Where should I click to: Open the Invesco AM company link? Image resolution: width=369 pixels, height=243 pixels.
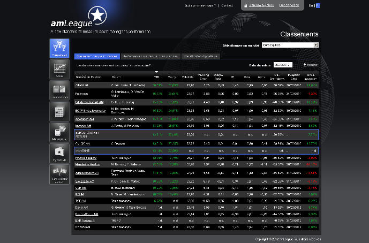click(83, 126)
